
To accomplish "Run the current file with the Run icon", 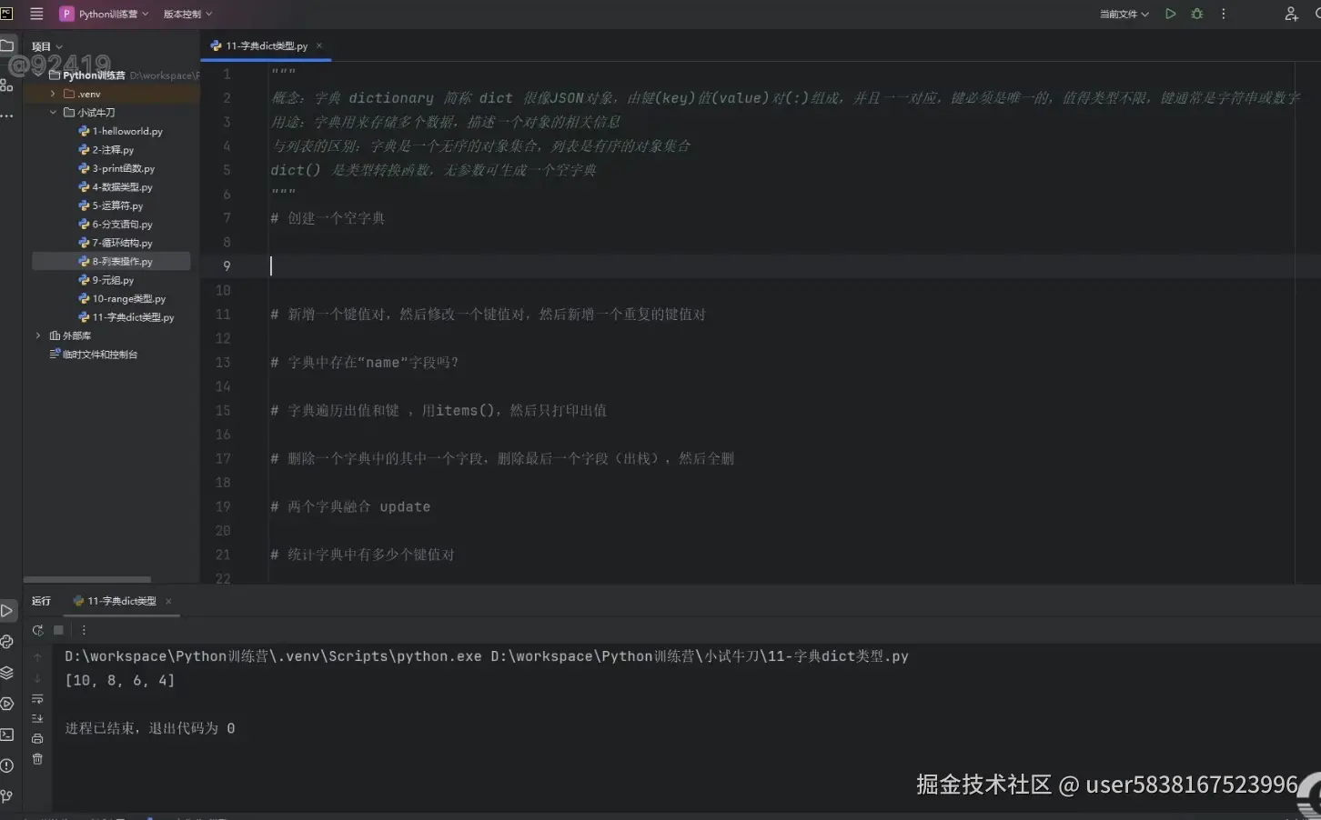I will (x=1170, y=14).
